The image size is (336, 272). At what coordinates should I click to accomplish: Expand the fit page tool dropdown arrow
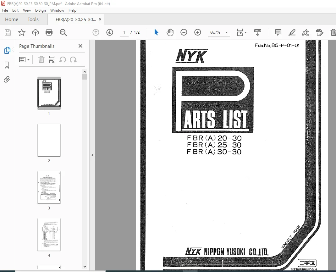click(245, 32)
